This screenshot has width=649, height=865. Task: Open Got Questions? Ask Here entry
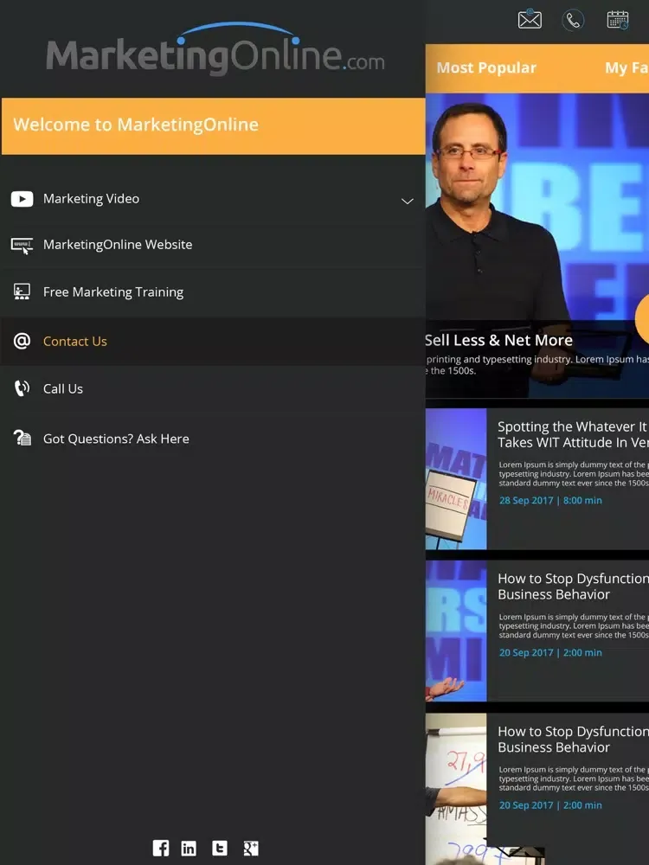tap(213, 439)
